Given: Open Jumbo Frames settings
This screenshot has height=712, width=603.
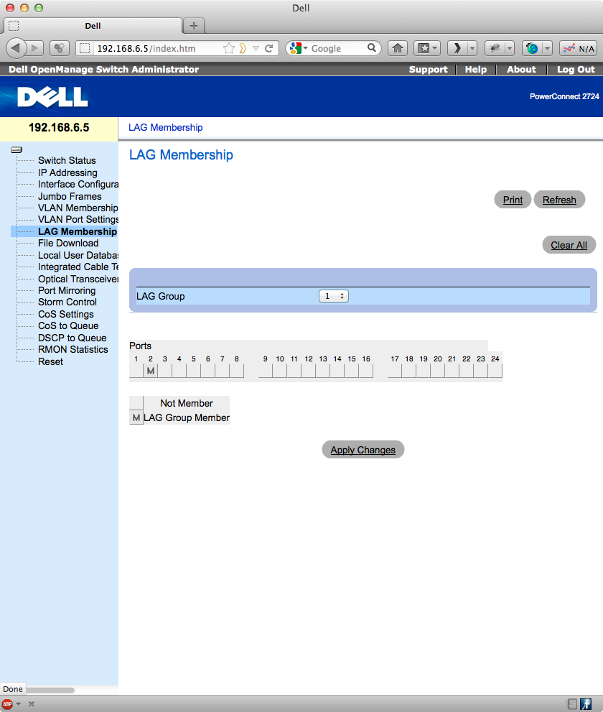Looking at the screenshot, I should point(70,196).
